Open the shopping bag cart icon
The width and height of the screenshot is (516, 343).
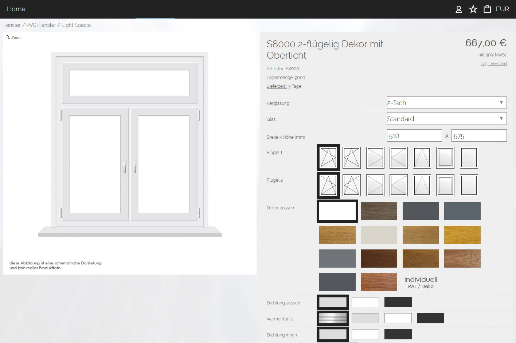(x=487, y=9)
